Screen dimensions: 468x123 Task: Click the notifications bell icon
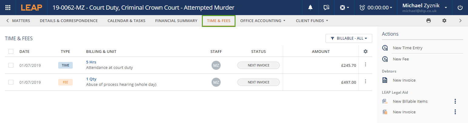click(x=310, y=8)
